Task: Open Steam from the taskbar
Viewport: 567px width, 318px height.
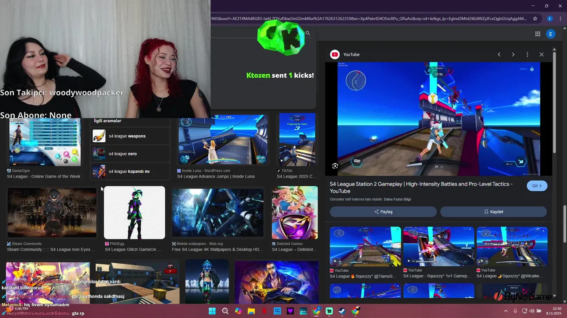Action: coord(342,311)
